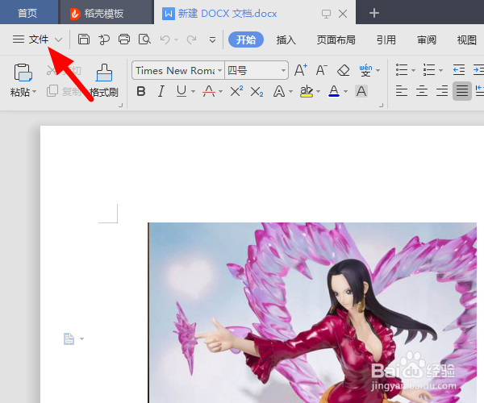Viewport: 484px width, 403px height.
Task: Increase font size with A+ icon
Action: click(x=301, y=70)
